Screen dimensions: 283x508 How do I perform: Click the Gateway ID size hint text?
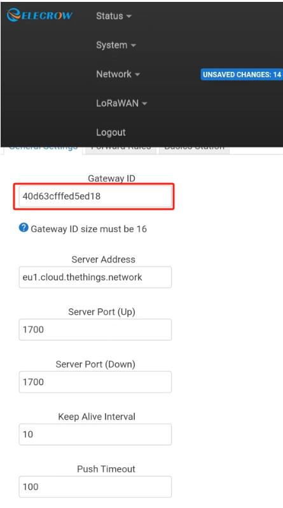click(89, 229)
